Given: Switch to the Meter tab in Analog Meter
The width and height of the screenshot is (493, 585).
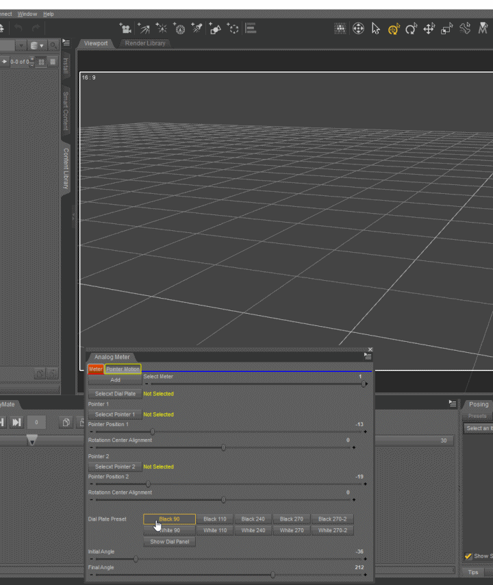Looking at the screenshot, I should [x=95, y=369].
